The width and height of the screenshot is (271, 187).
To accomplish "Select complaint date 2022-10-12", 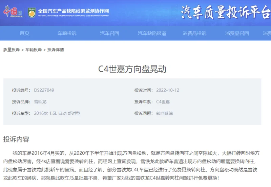I will [x=168, y=90].
